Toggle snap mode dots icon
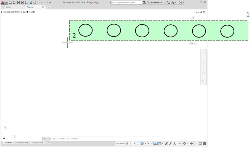This screenshot has width=250, height=147. tap(131, 143)
